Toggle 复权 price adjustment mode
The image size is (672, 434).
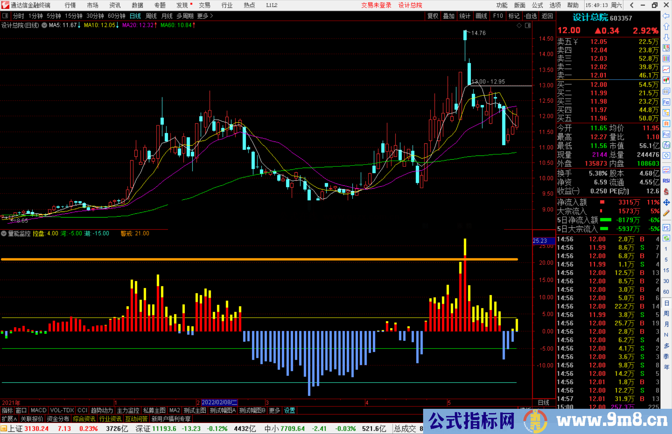[x=433, y=16]
